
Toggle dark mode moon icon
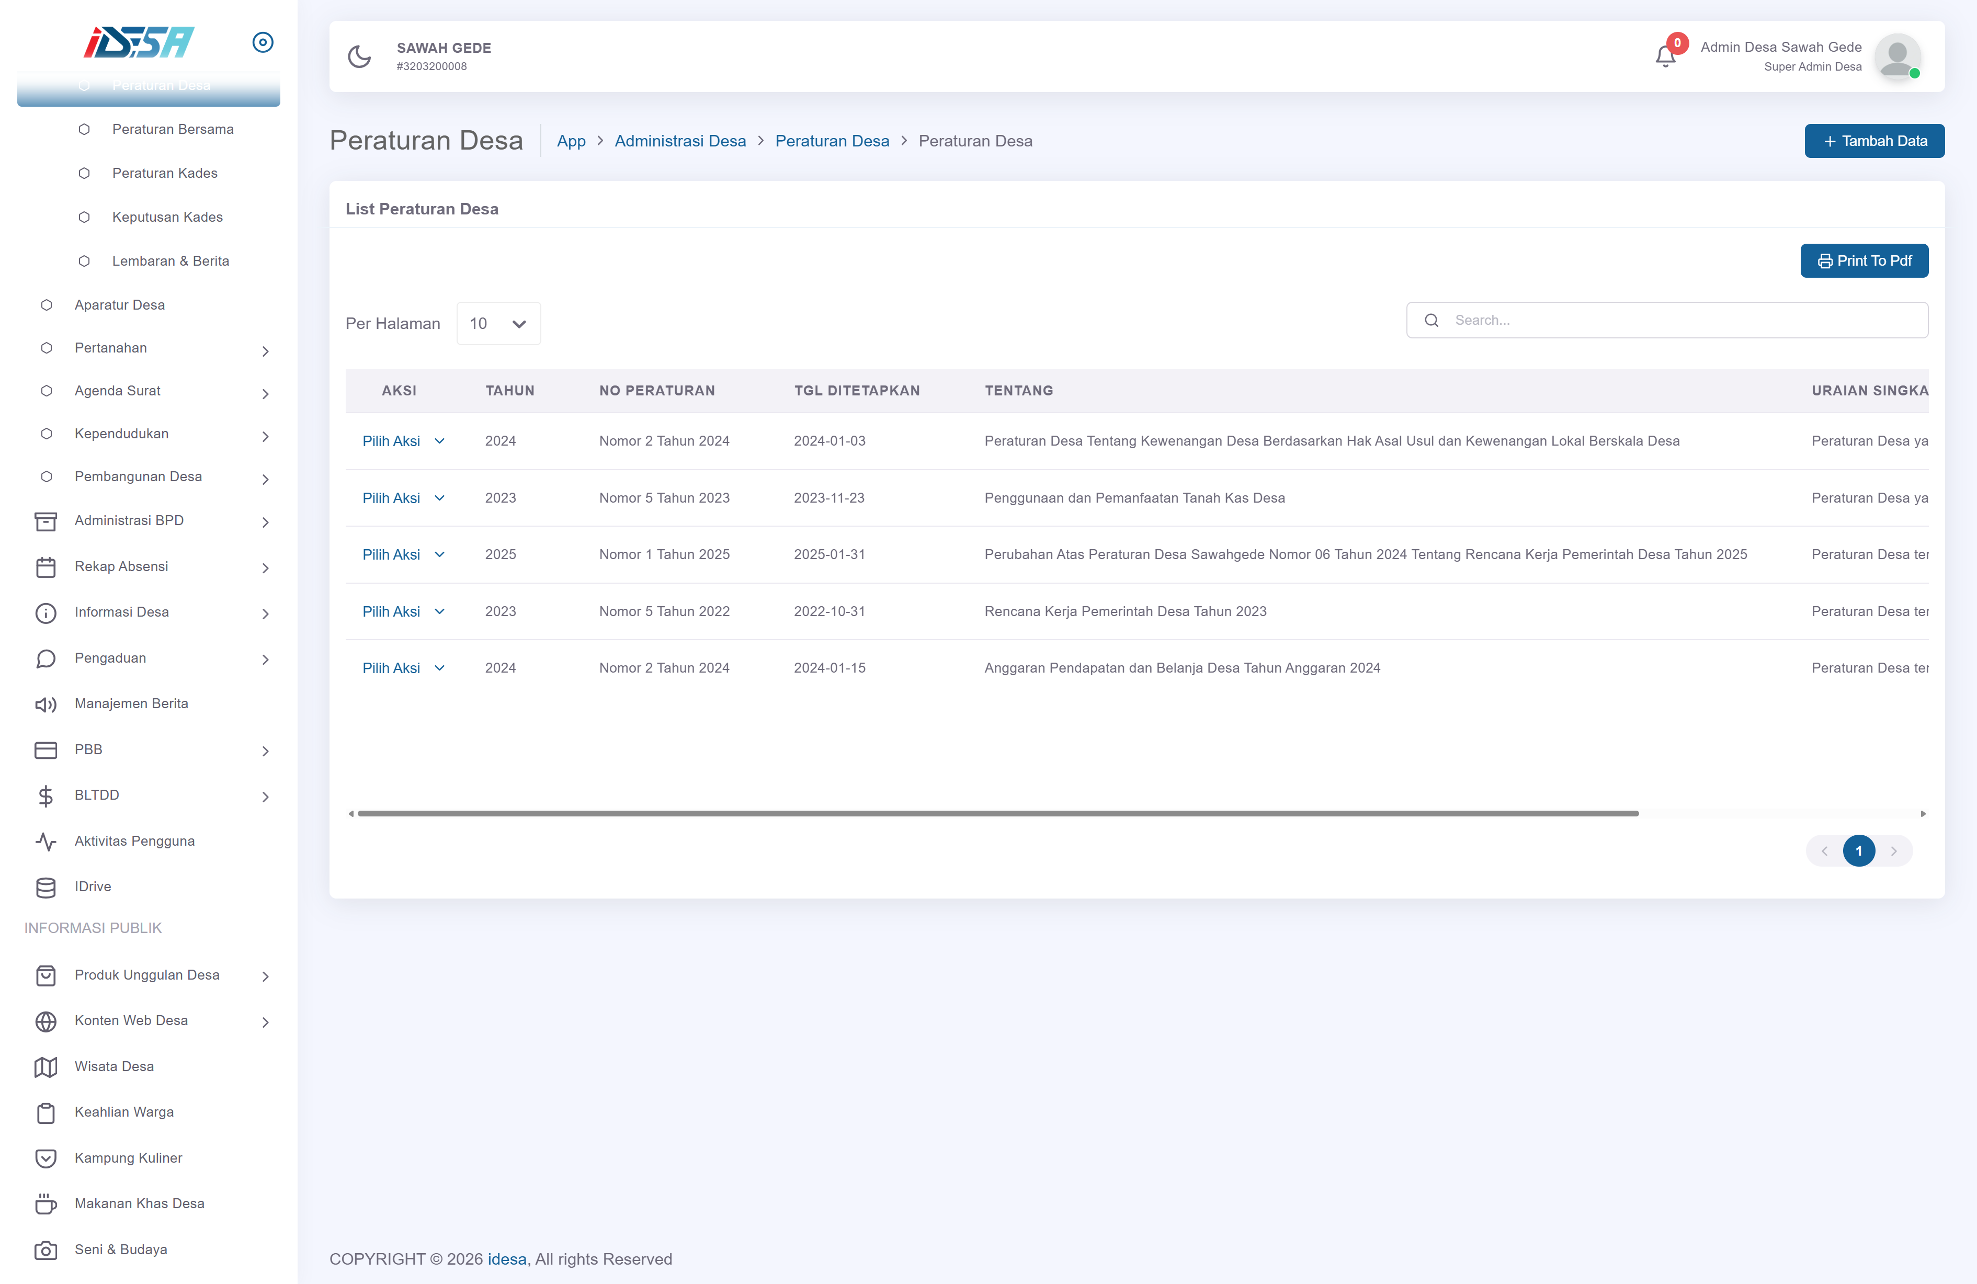click(359, 56)
